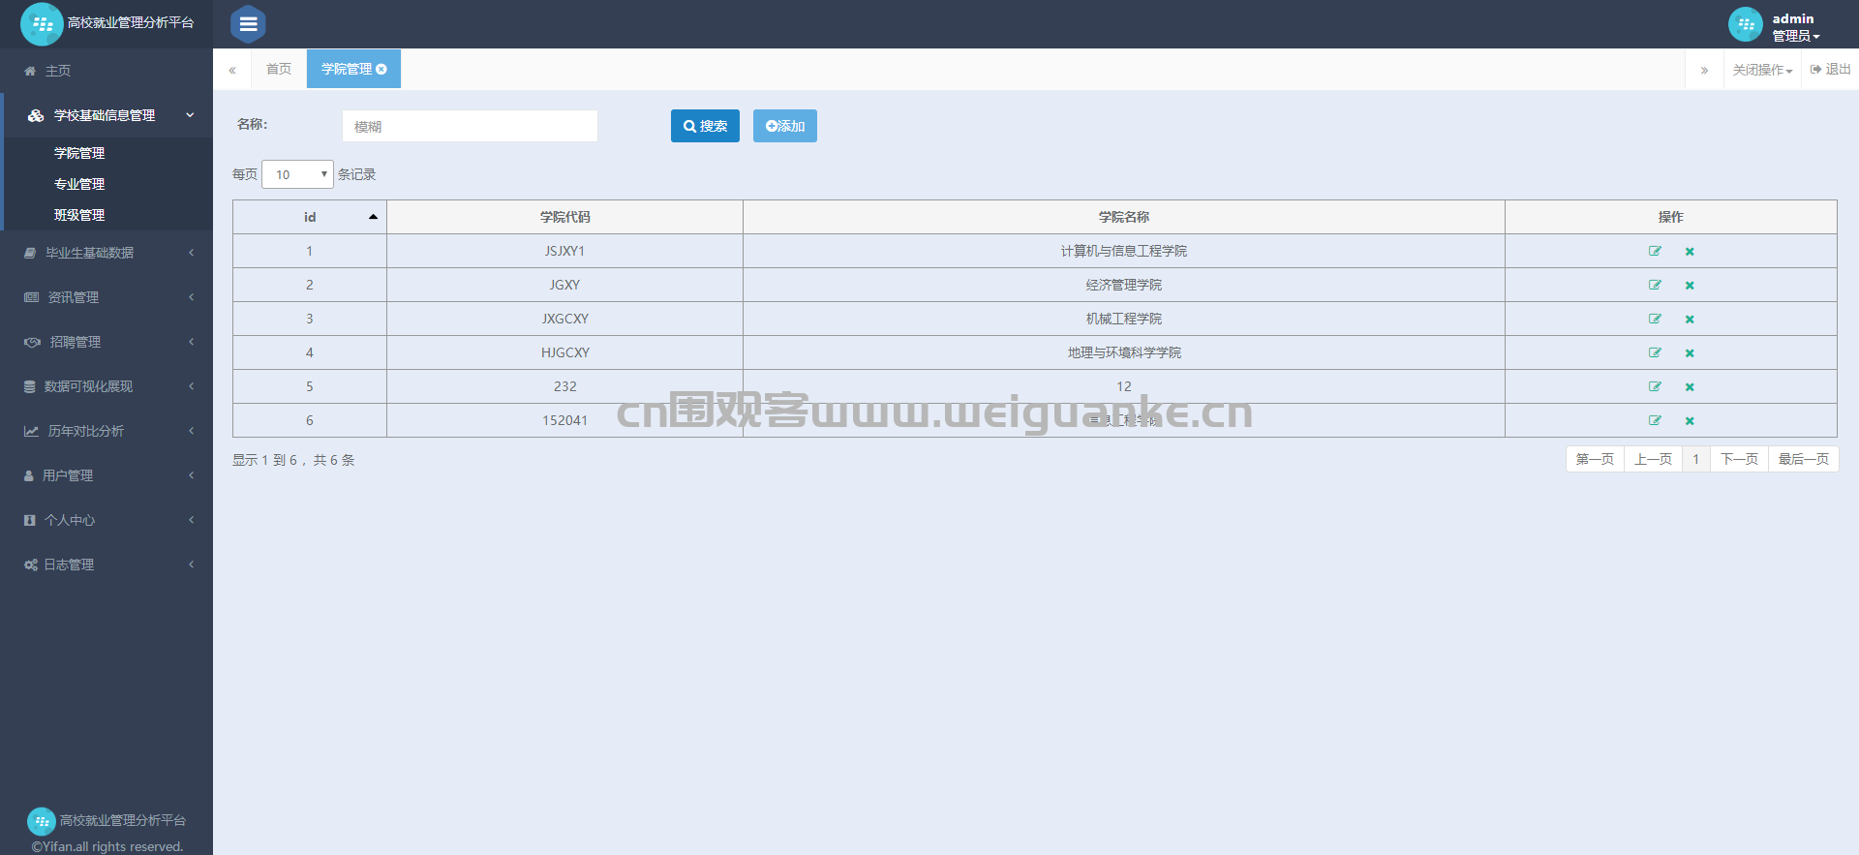
Task: Go to 主页 in the sidebar
Action: [58, 71]
